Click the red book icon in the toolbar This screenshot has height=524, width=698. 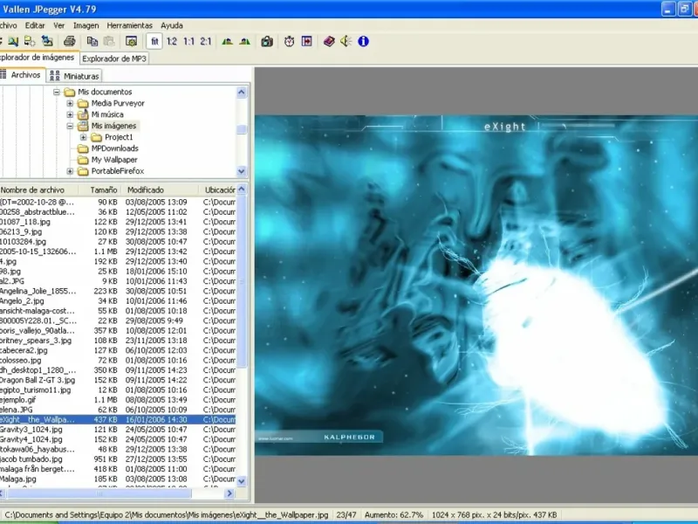(329, 41)
